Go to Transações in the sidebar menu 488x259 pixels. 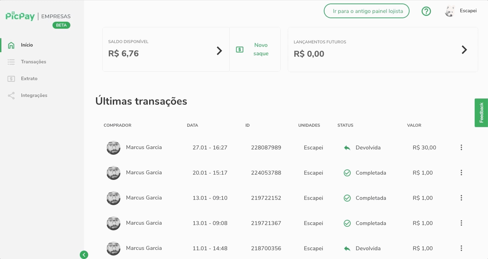click(34, 62)
